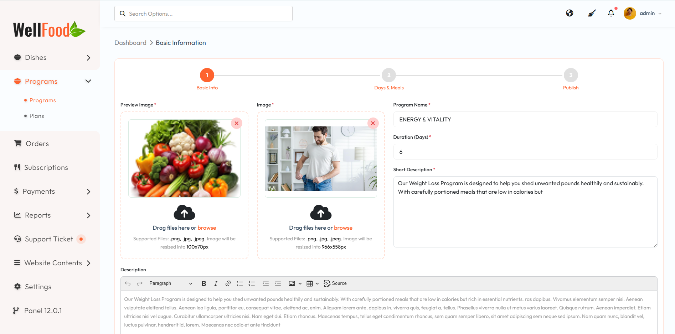Go to the Orders page
The height and width of the screenshot is (334, 675).
[37, 144]
